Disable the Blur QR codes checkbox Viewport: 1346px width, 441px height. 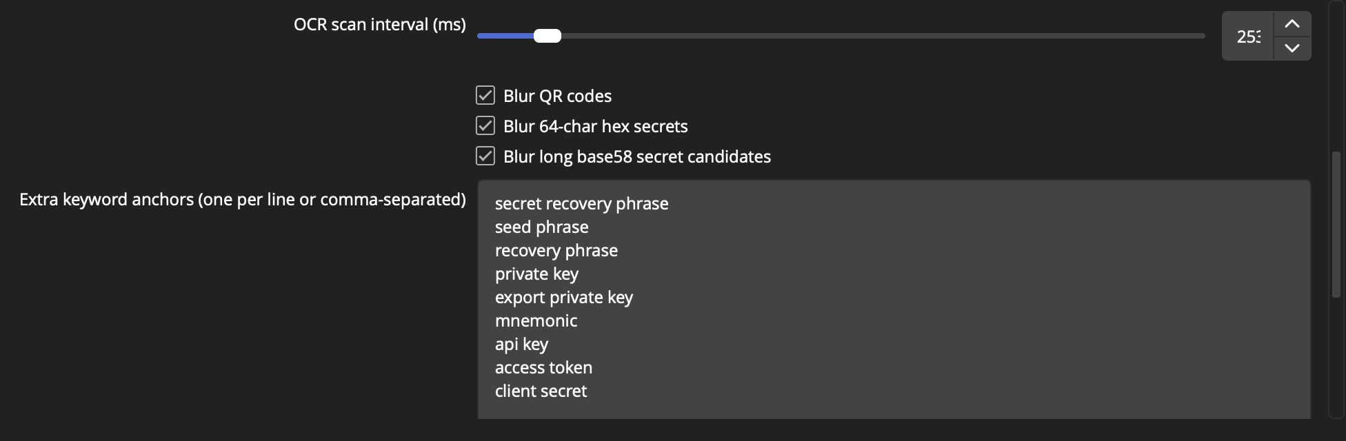(x=485, y=95)
